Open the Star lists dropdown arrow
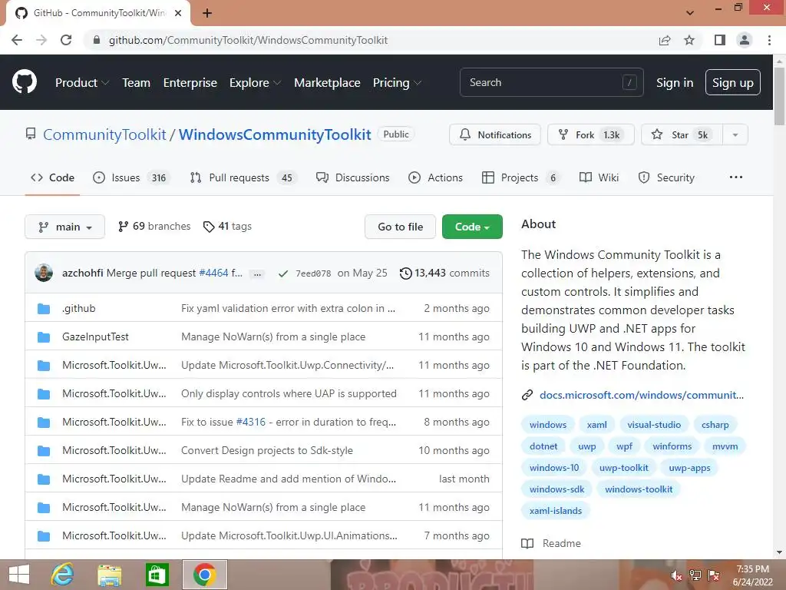This screenshot has height=590, width=786. click(x=735, y=135)
